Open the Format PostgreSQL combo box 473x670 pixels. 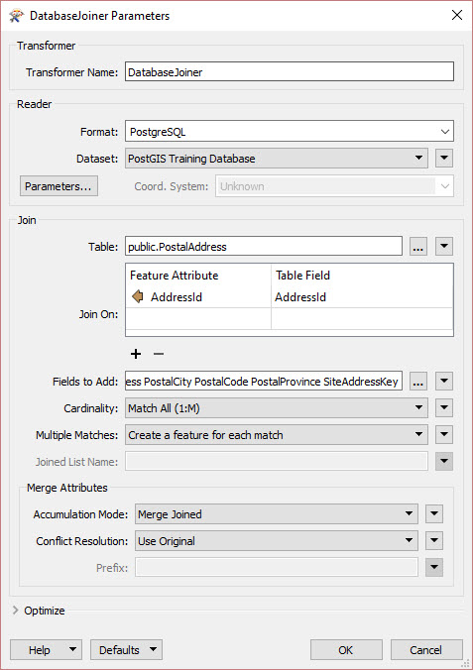(x=290, y=131)
